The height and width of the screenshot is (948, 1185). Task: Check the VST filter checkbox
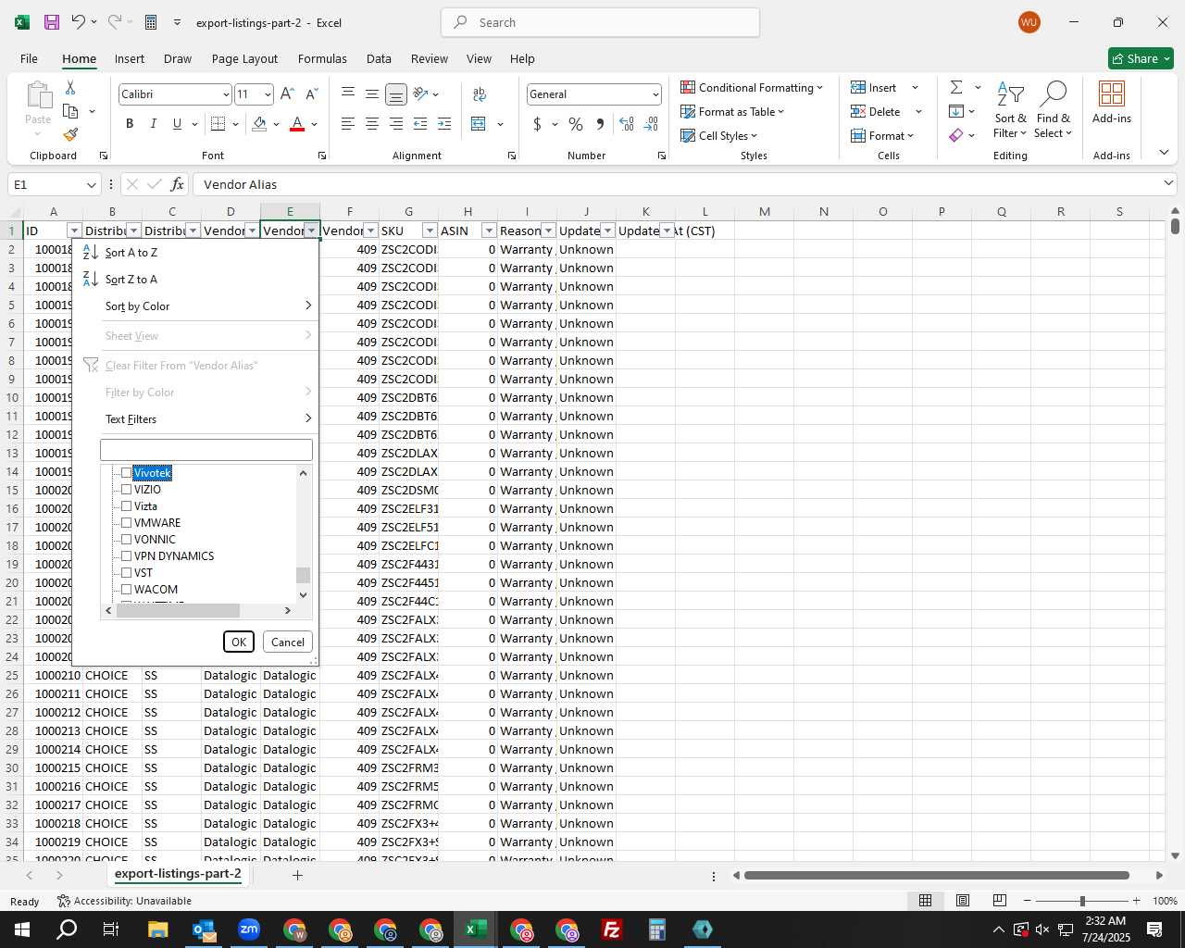tap(127, 573)
